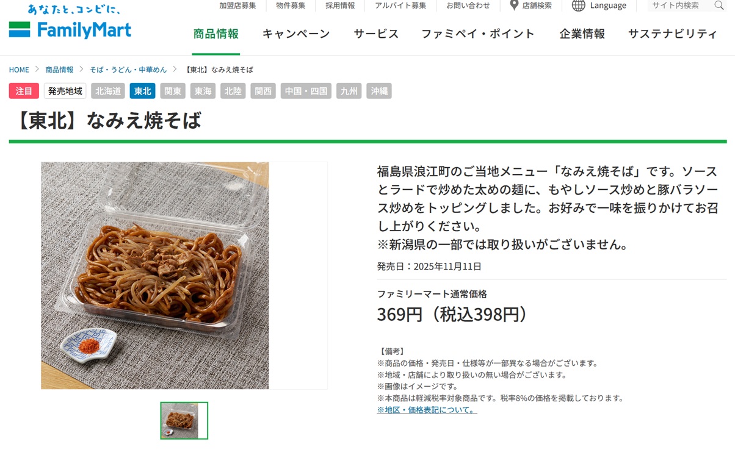Open the サービス navigation menu
Viewport: 735px width, 455px height.
click(376, 34)
